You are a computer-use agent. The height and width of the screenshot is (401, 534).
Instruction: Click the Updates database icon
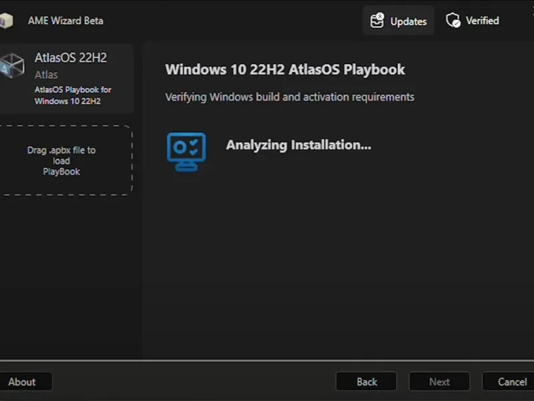[378, 21]
